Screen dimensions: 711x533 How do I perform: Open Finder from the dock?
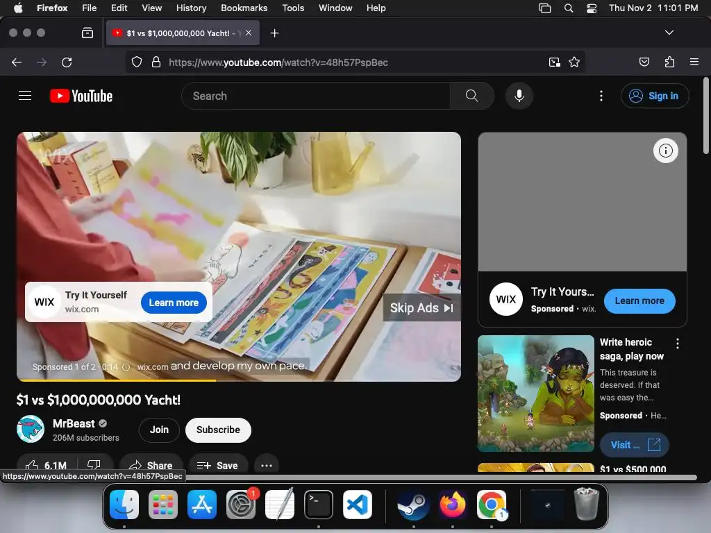pos(124,505)
